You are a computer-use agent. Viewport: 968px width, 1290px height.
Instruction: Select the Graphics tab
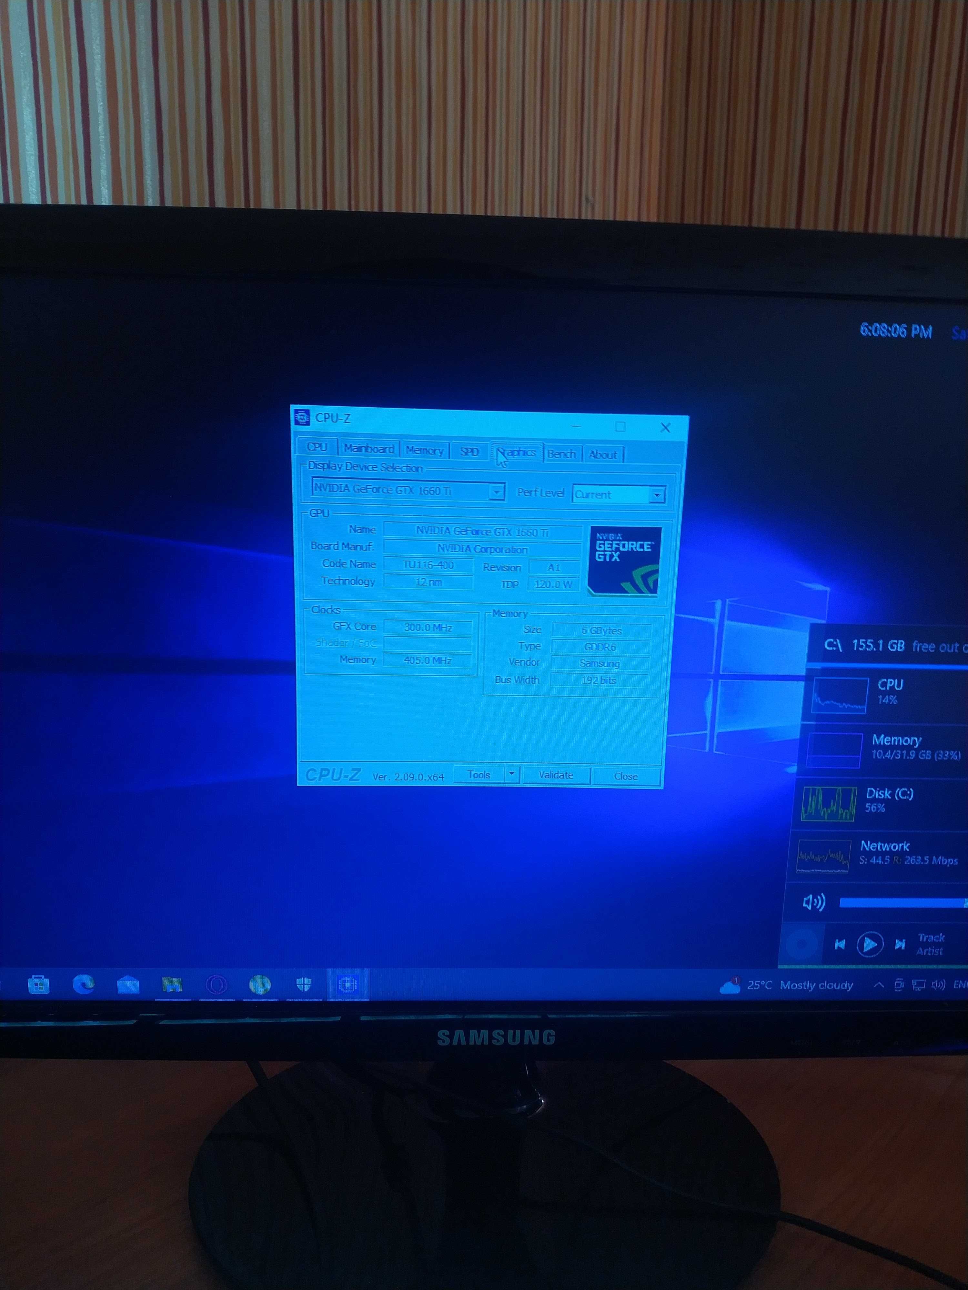pos(517,452)
